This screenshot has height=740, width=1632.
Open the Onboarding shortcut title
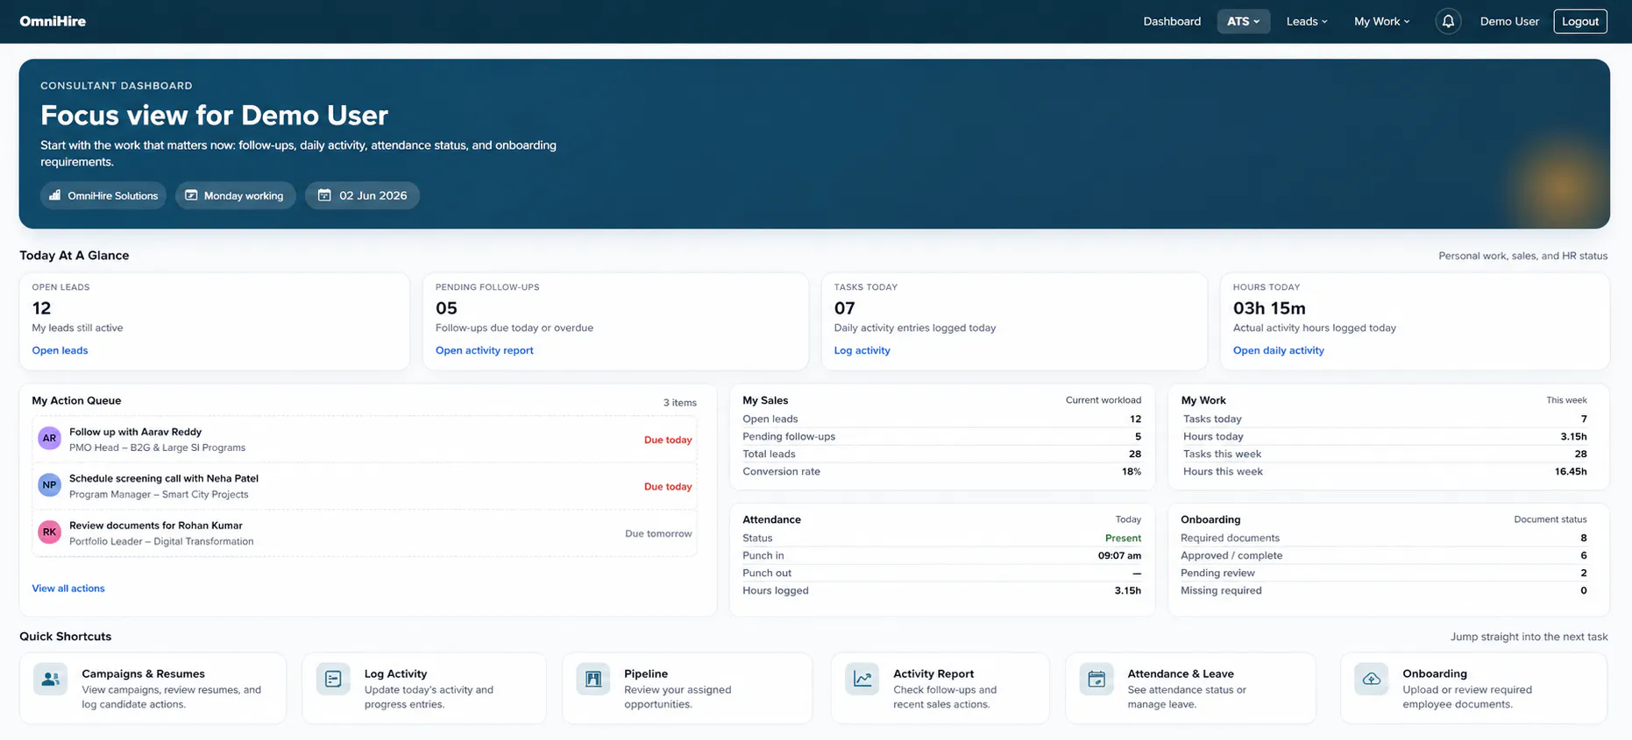[1434, 673]
